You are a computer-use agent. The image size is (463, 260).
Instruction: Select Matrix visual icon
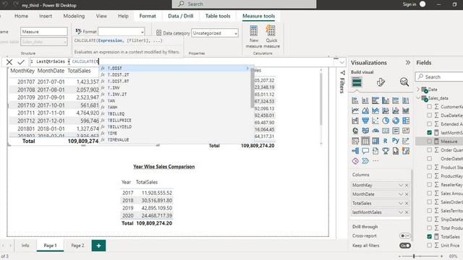375,141
